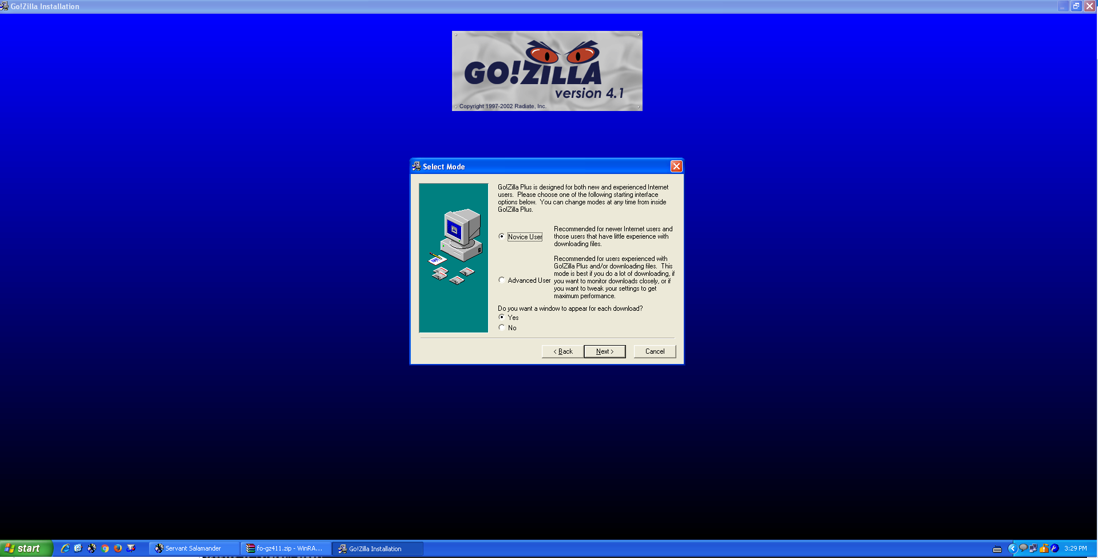Click the 3:29 PM system clock

(1076, 548)
